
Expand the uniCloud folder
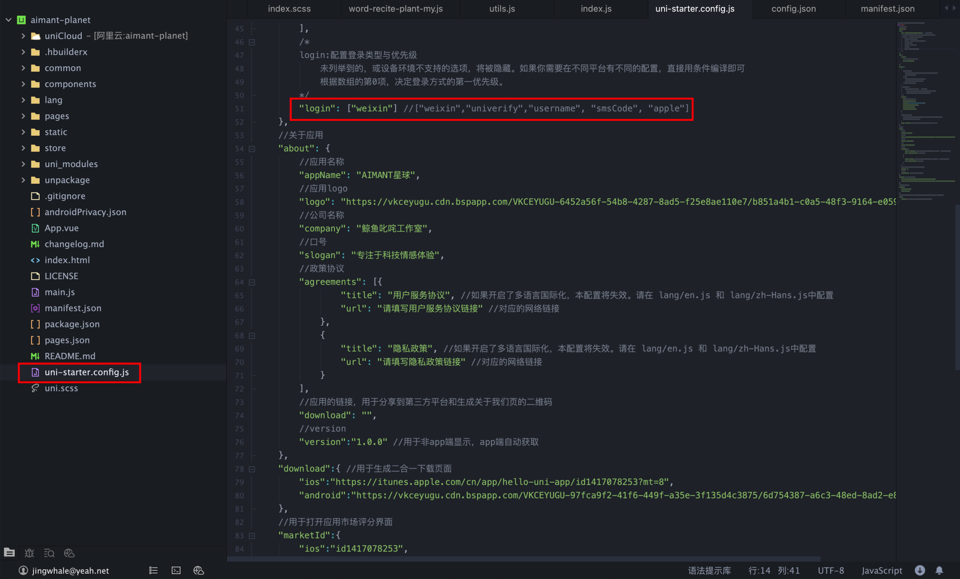[23, 36]
